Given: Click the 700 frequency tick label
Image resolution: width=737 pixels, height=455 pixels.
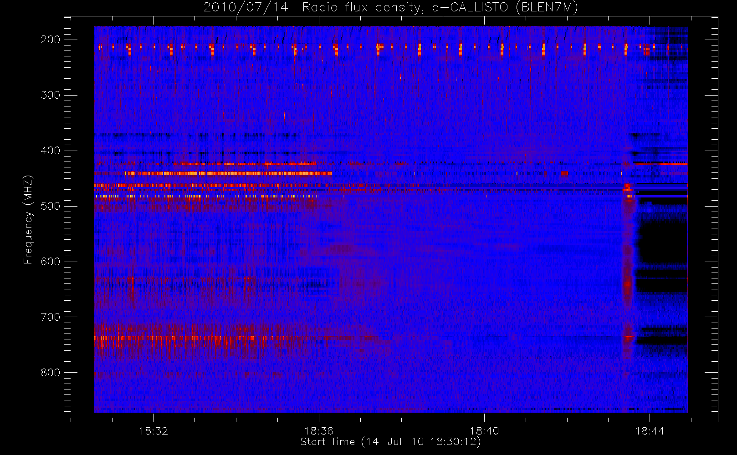Looking at the screenshot, I should [x=51, y=317].
